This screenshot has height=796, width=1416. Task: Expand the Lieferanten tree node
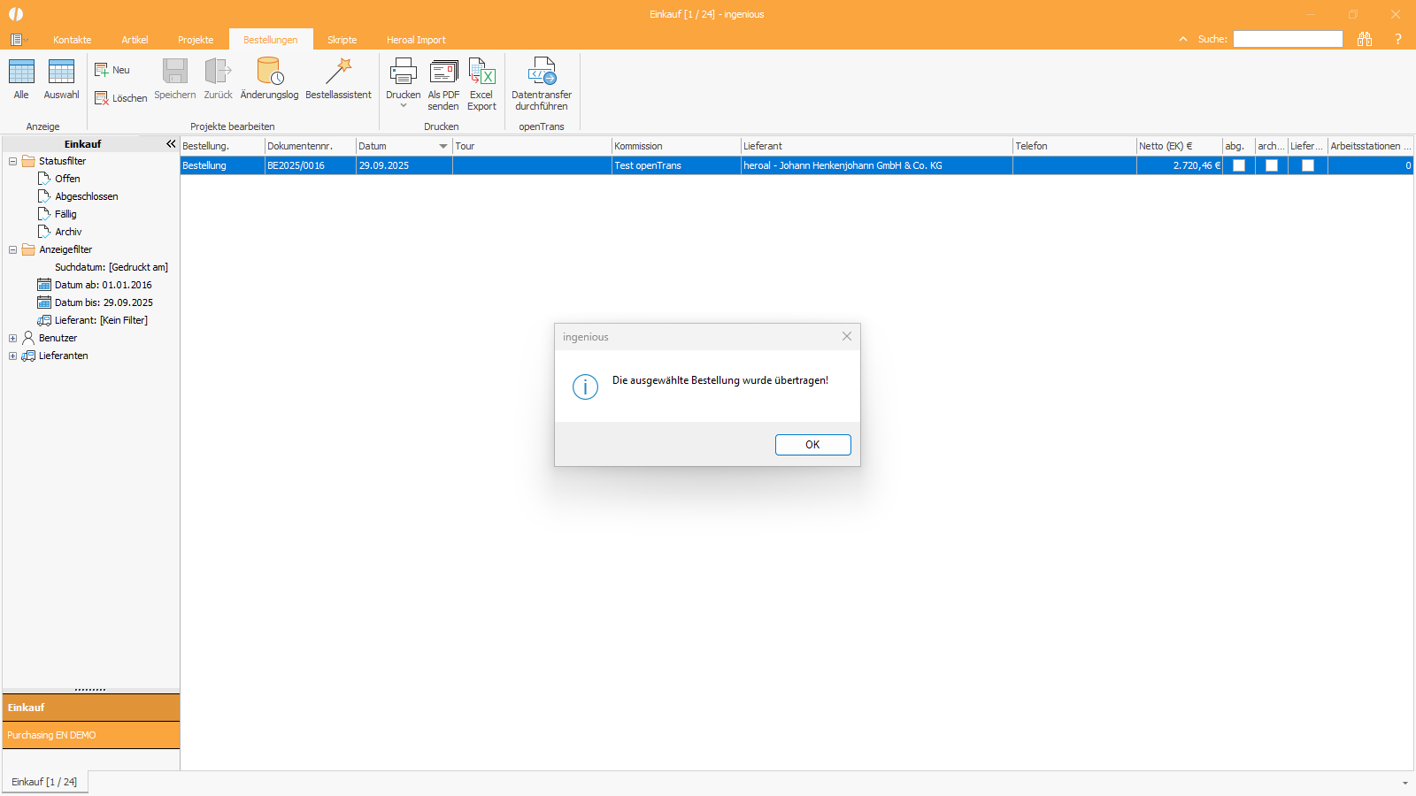point(12,356)
